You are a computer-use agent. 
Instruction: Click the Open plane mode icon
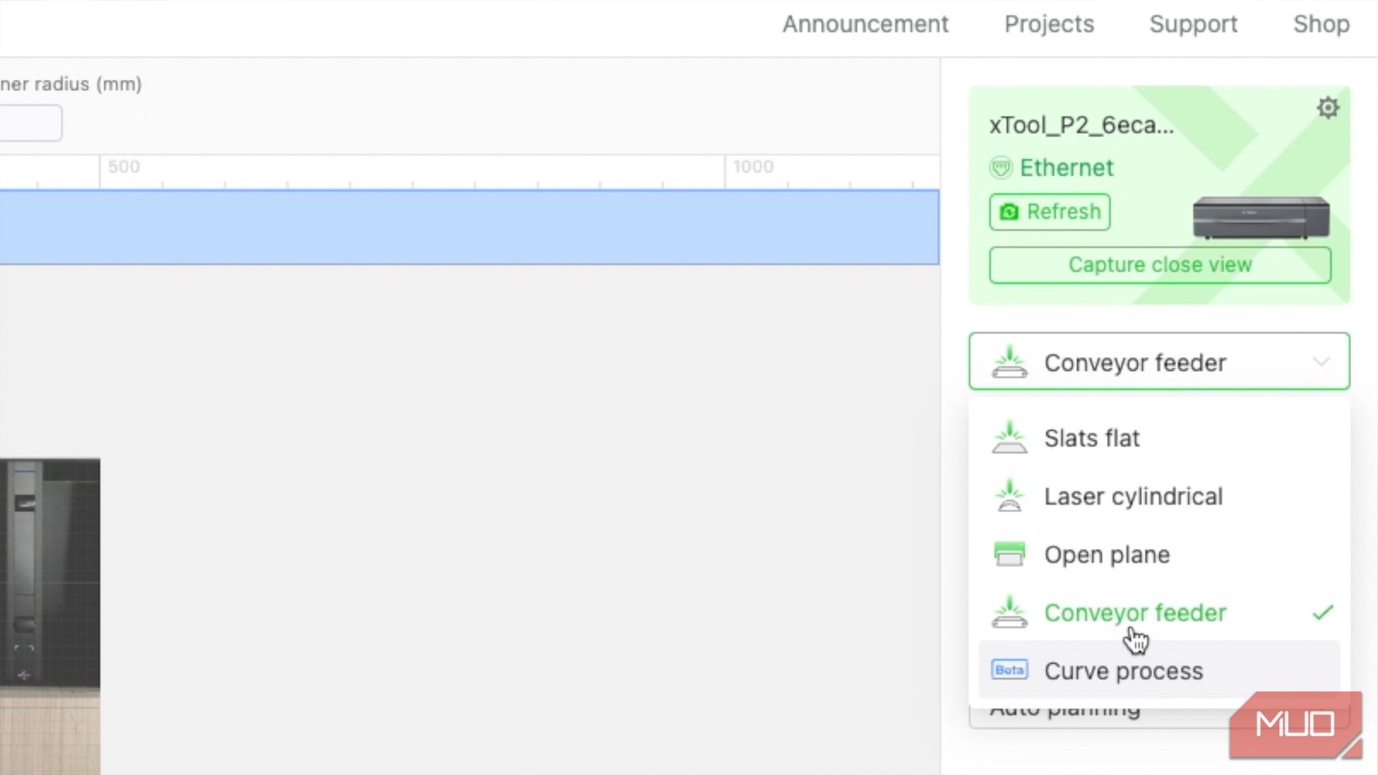pyautogui.click(x=1009, y=554)
